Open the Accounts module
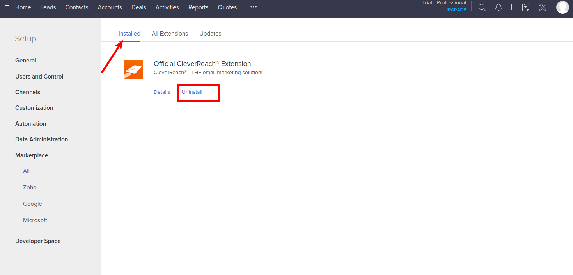573x275 pixels. click(x=110, y=7)
